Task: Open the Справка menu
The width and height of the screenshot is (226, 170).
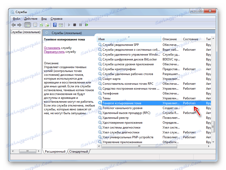Action: tap(56, 19)
